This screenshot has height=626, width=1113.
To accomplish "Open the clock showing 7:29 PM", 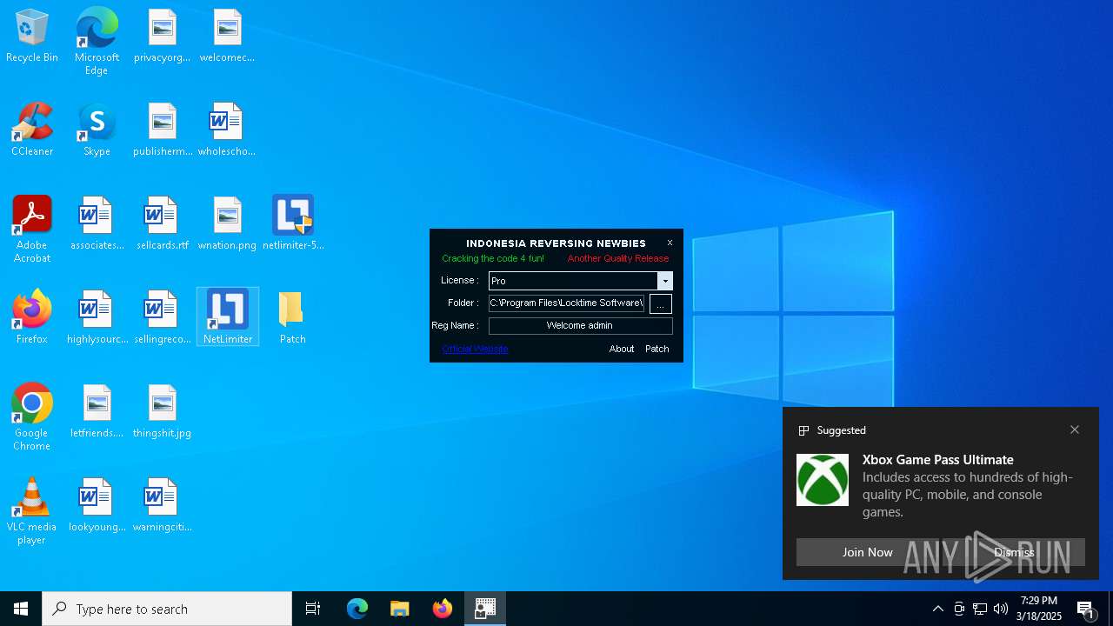I will coord(1039,609).
